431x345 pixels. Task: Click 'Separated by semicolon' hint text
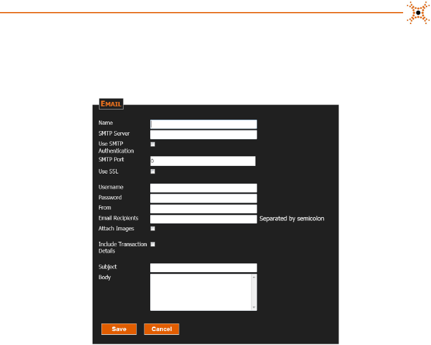[292, 219]
